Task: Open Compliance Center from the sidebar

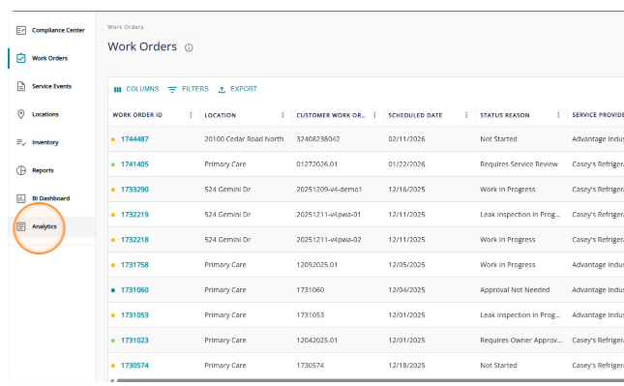Action: click(52, 30)
